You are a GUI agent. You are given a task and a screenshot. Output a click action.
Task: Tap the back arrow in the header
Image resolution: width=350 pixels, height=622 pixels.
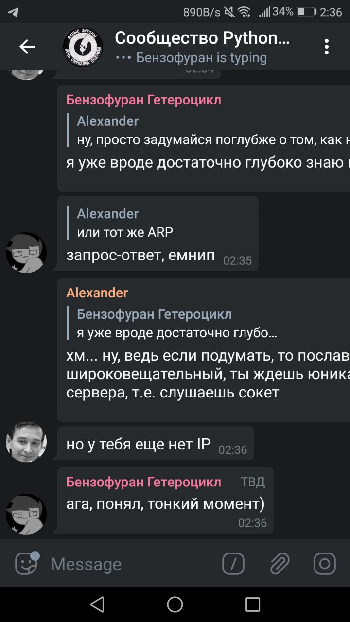point(27,47)
